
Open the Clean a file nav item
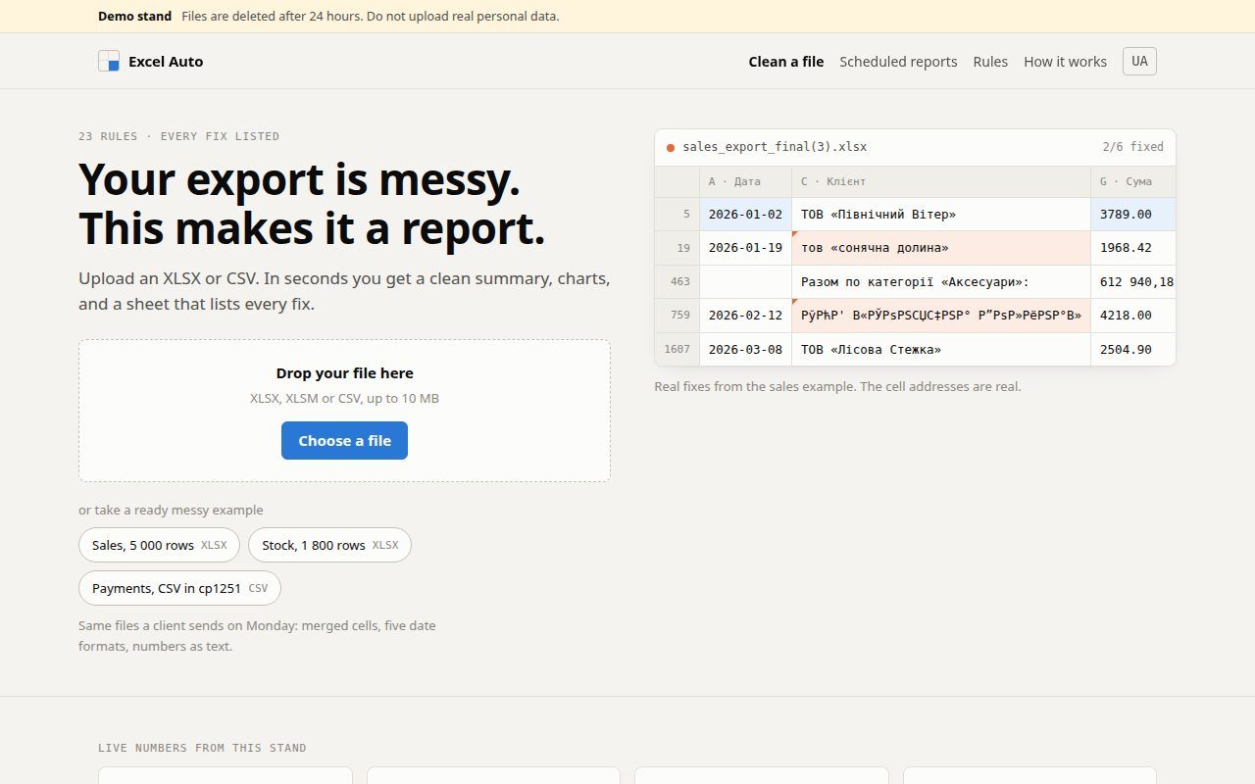click(x=786, y=62)
